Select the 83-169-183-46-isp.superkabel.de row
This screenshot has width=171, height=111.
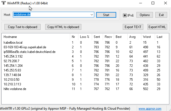[85, 47]
